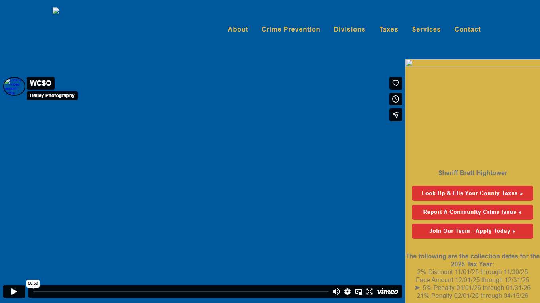Open the Services menu

click(426, 29)
